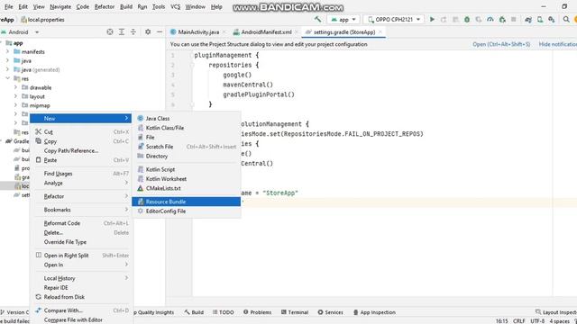This screenshot has width=577, height=324.
Task: Expand the drawable folder
Action: coord(15,87)
